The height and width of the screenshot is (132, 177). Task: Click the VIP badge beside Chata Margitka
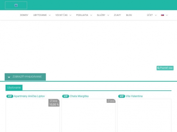(x=65, y=96)
